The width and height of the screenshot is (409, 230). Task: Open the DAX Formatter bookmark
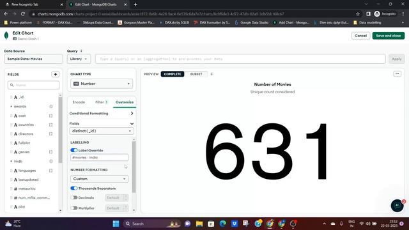click(212, 23)
